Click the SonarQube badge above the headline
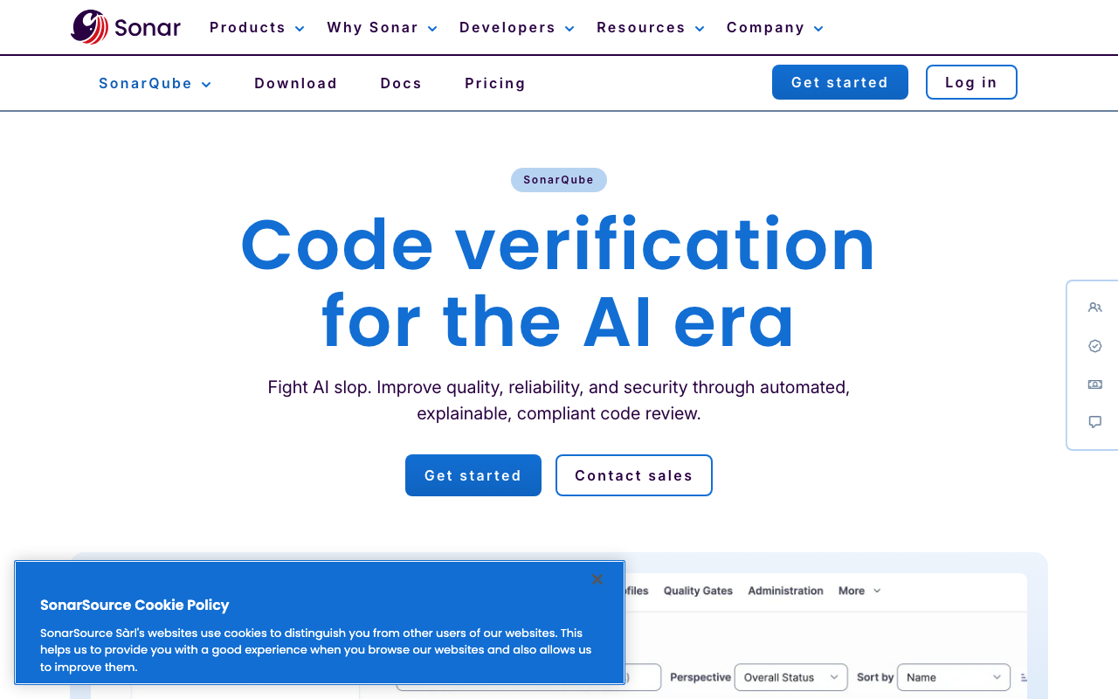The height and width of the screenshot is (699, 1118). [559, 180]
